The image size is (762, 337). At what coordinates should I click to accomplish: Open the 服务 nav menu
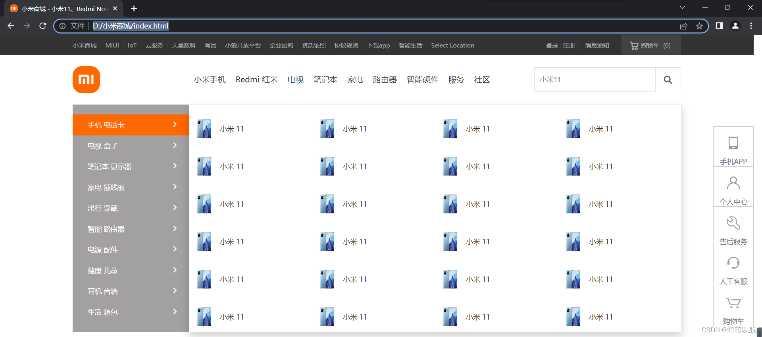click(456, 80)
